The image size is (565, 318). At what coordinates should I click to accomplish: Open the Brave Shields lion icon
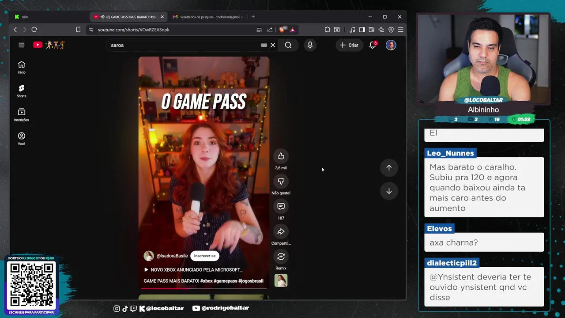pyautogui.click(x=282, y=30)
